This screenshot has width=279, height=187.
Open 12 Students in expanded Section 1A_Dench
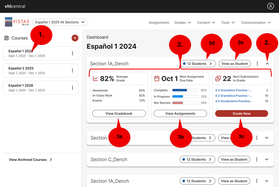click(198, 64)
